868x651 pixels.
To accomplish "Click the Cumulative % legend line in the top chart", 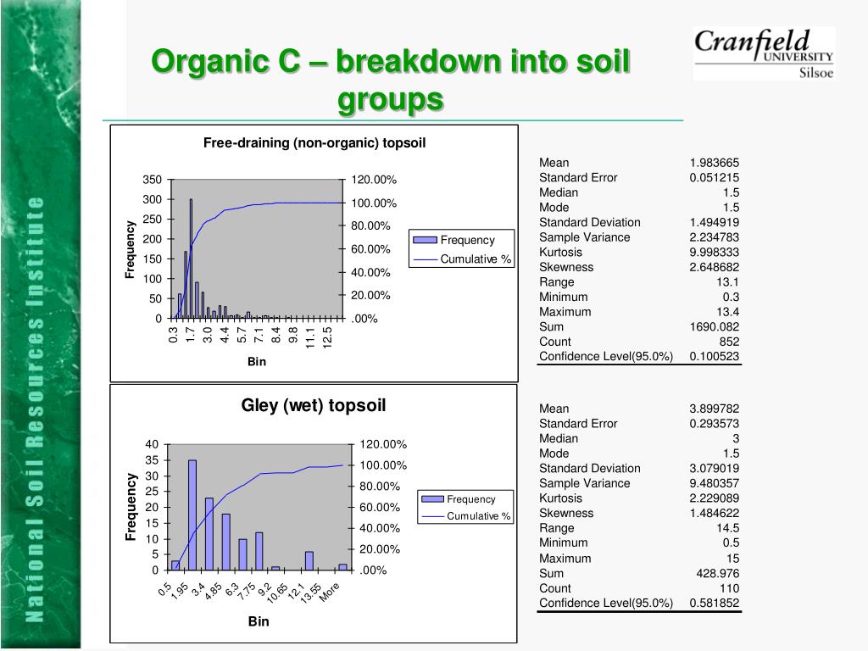I will [x=426, y=259].
